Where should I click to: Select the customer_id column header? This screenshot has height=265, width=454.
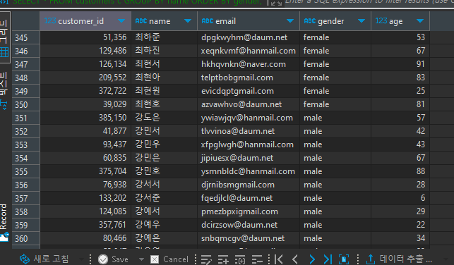click(x=85, y=21)
